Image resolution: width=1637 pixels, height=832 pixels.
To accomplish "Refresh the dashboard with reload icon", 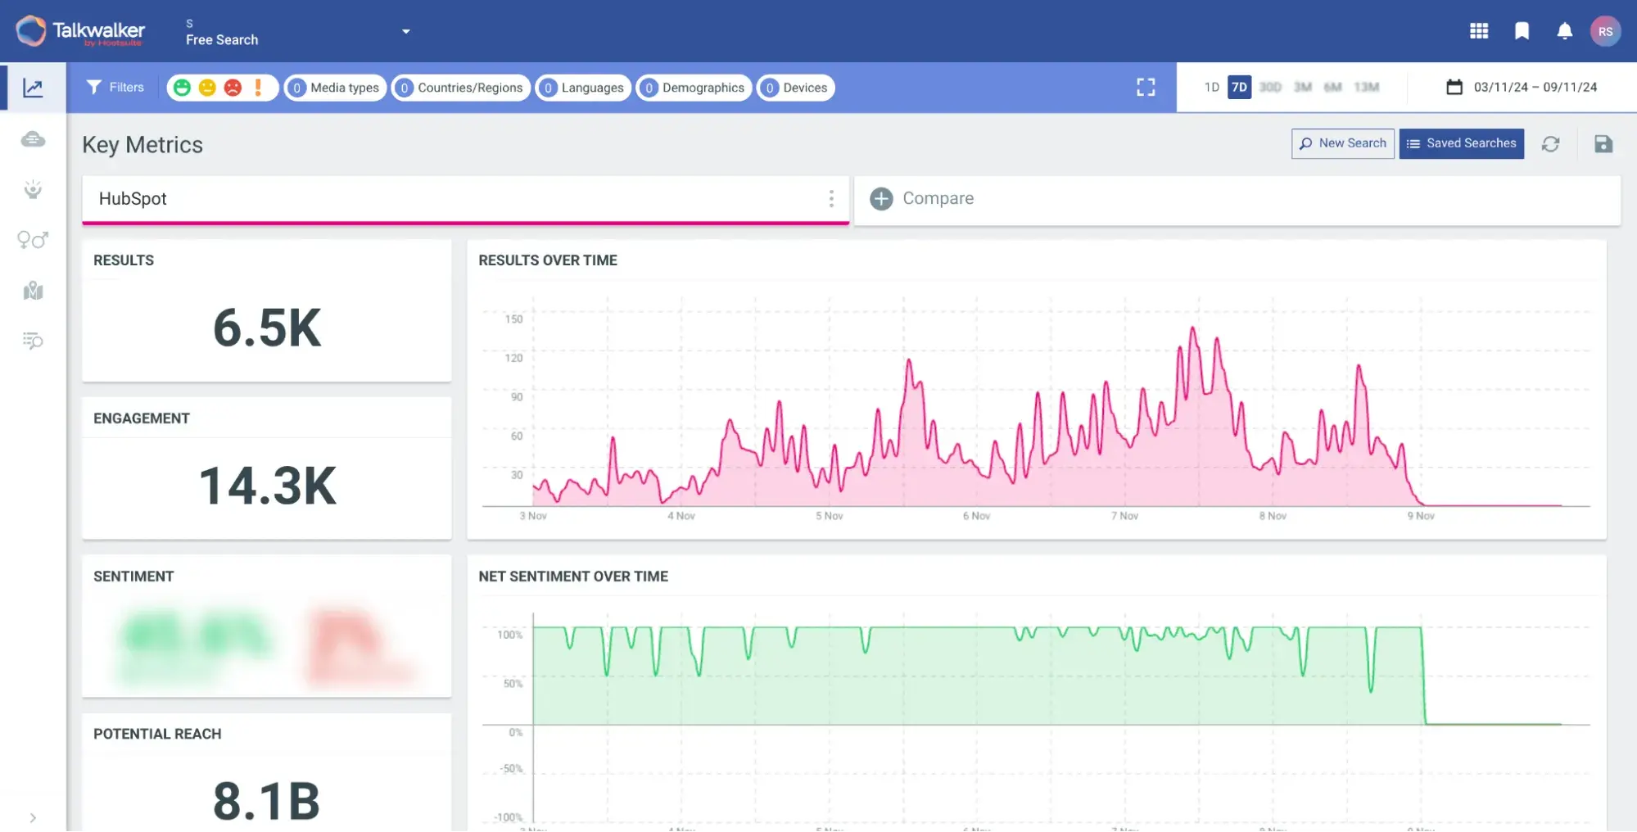I will click(1550, 144).
